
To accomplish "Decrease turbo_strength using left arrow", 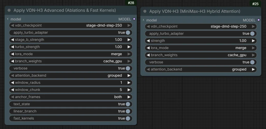I will point(12,47).
